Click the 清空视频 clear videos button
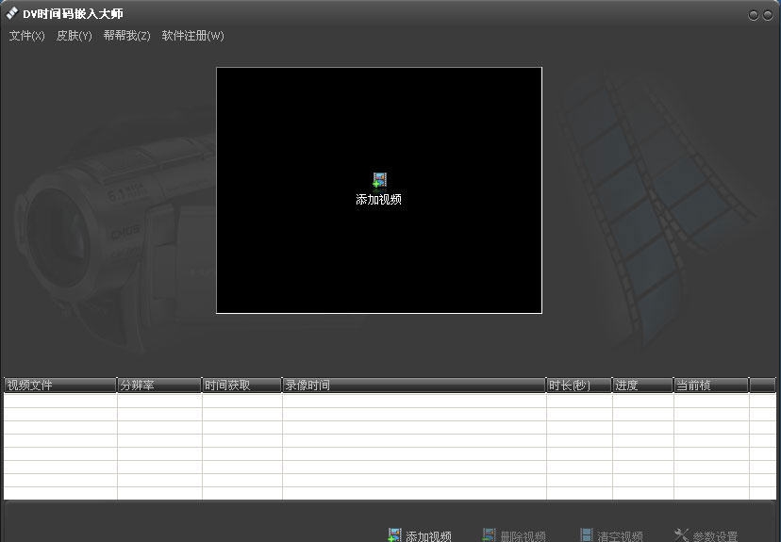 [611, 536]
